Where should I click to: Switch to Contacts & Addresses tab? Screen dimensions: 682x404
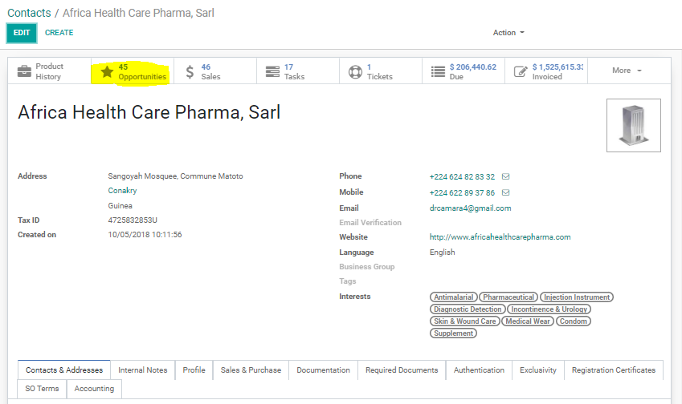tap(64, 370)
